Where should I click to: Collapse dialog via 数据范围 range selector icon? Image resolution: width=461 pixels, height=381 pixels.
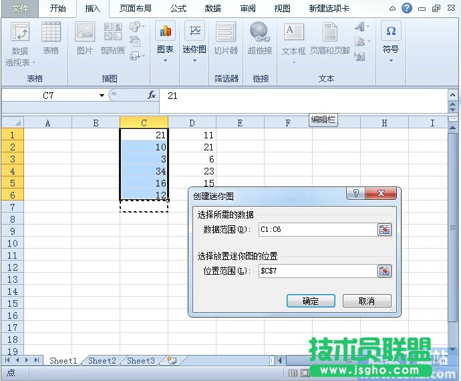click(x=384, y=230)
